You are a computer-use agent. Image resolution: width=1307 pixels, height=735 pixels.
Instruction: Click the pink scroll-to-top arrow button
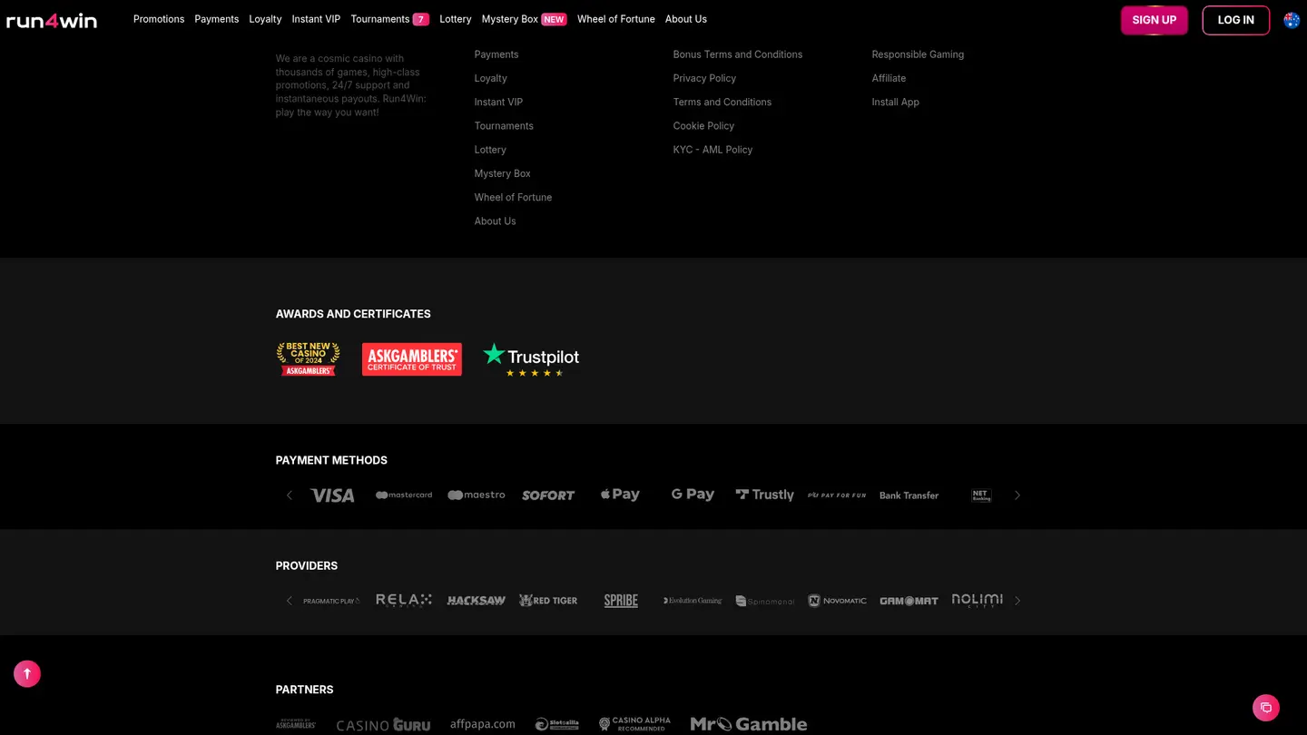(x=27, y=673)
